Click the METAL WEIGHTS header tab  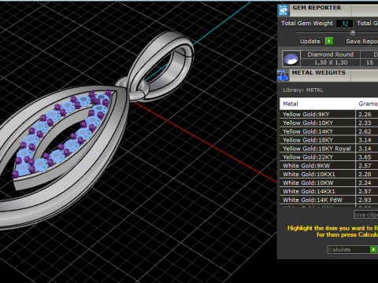[319, 73]
